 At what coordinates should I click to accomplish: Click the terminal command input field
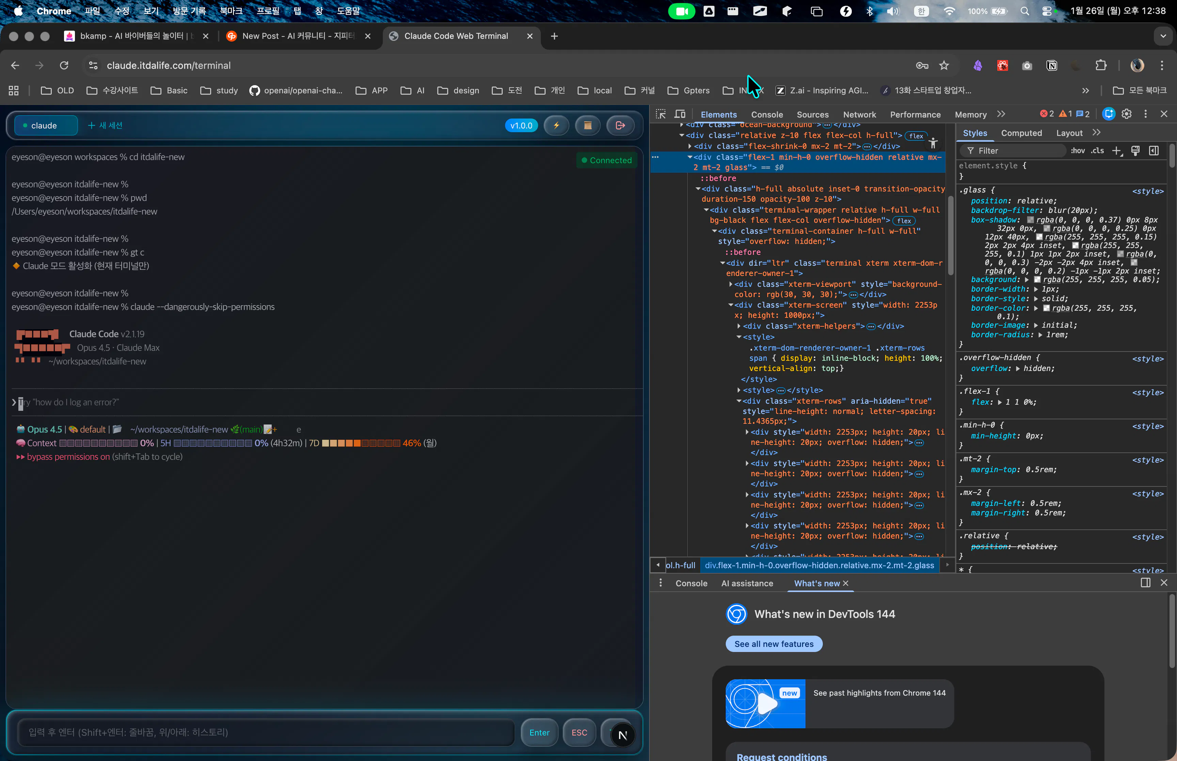(266, 732)
